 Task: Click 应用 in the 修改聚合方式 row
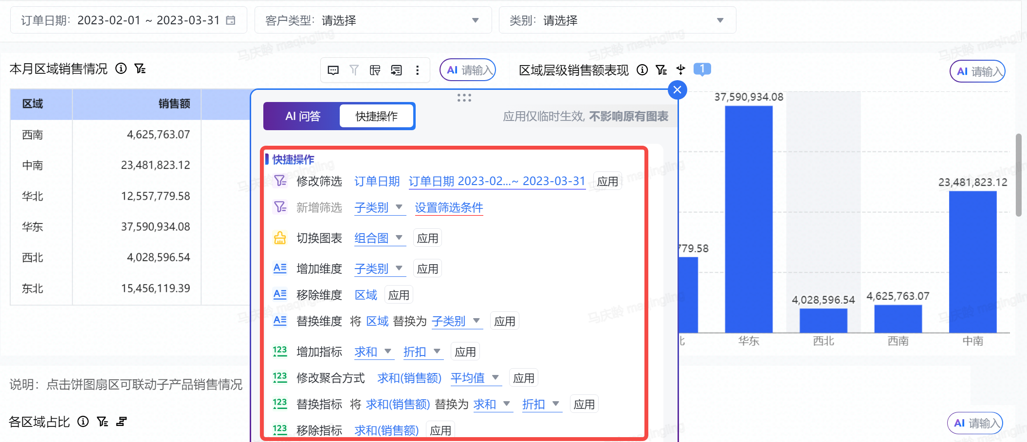(x=523, y=378)
